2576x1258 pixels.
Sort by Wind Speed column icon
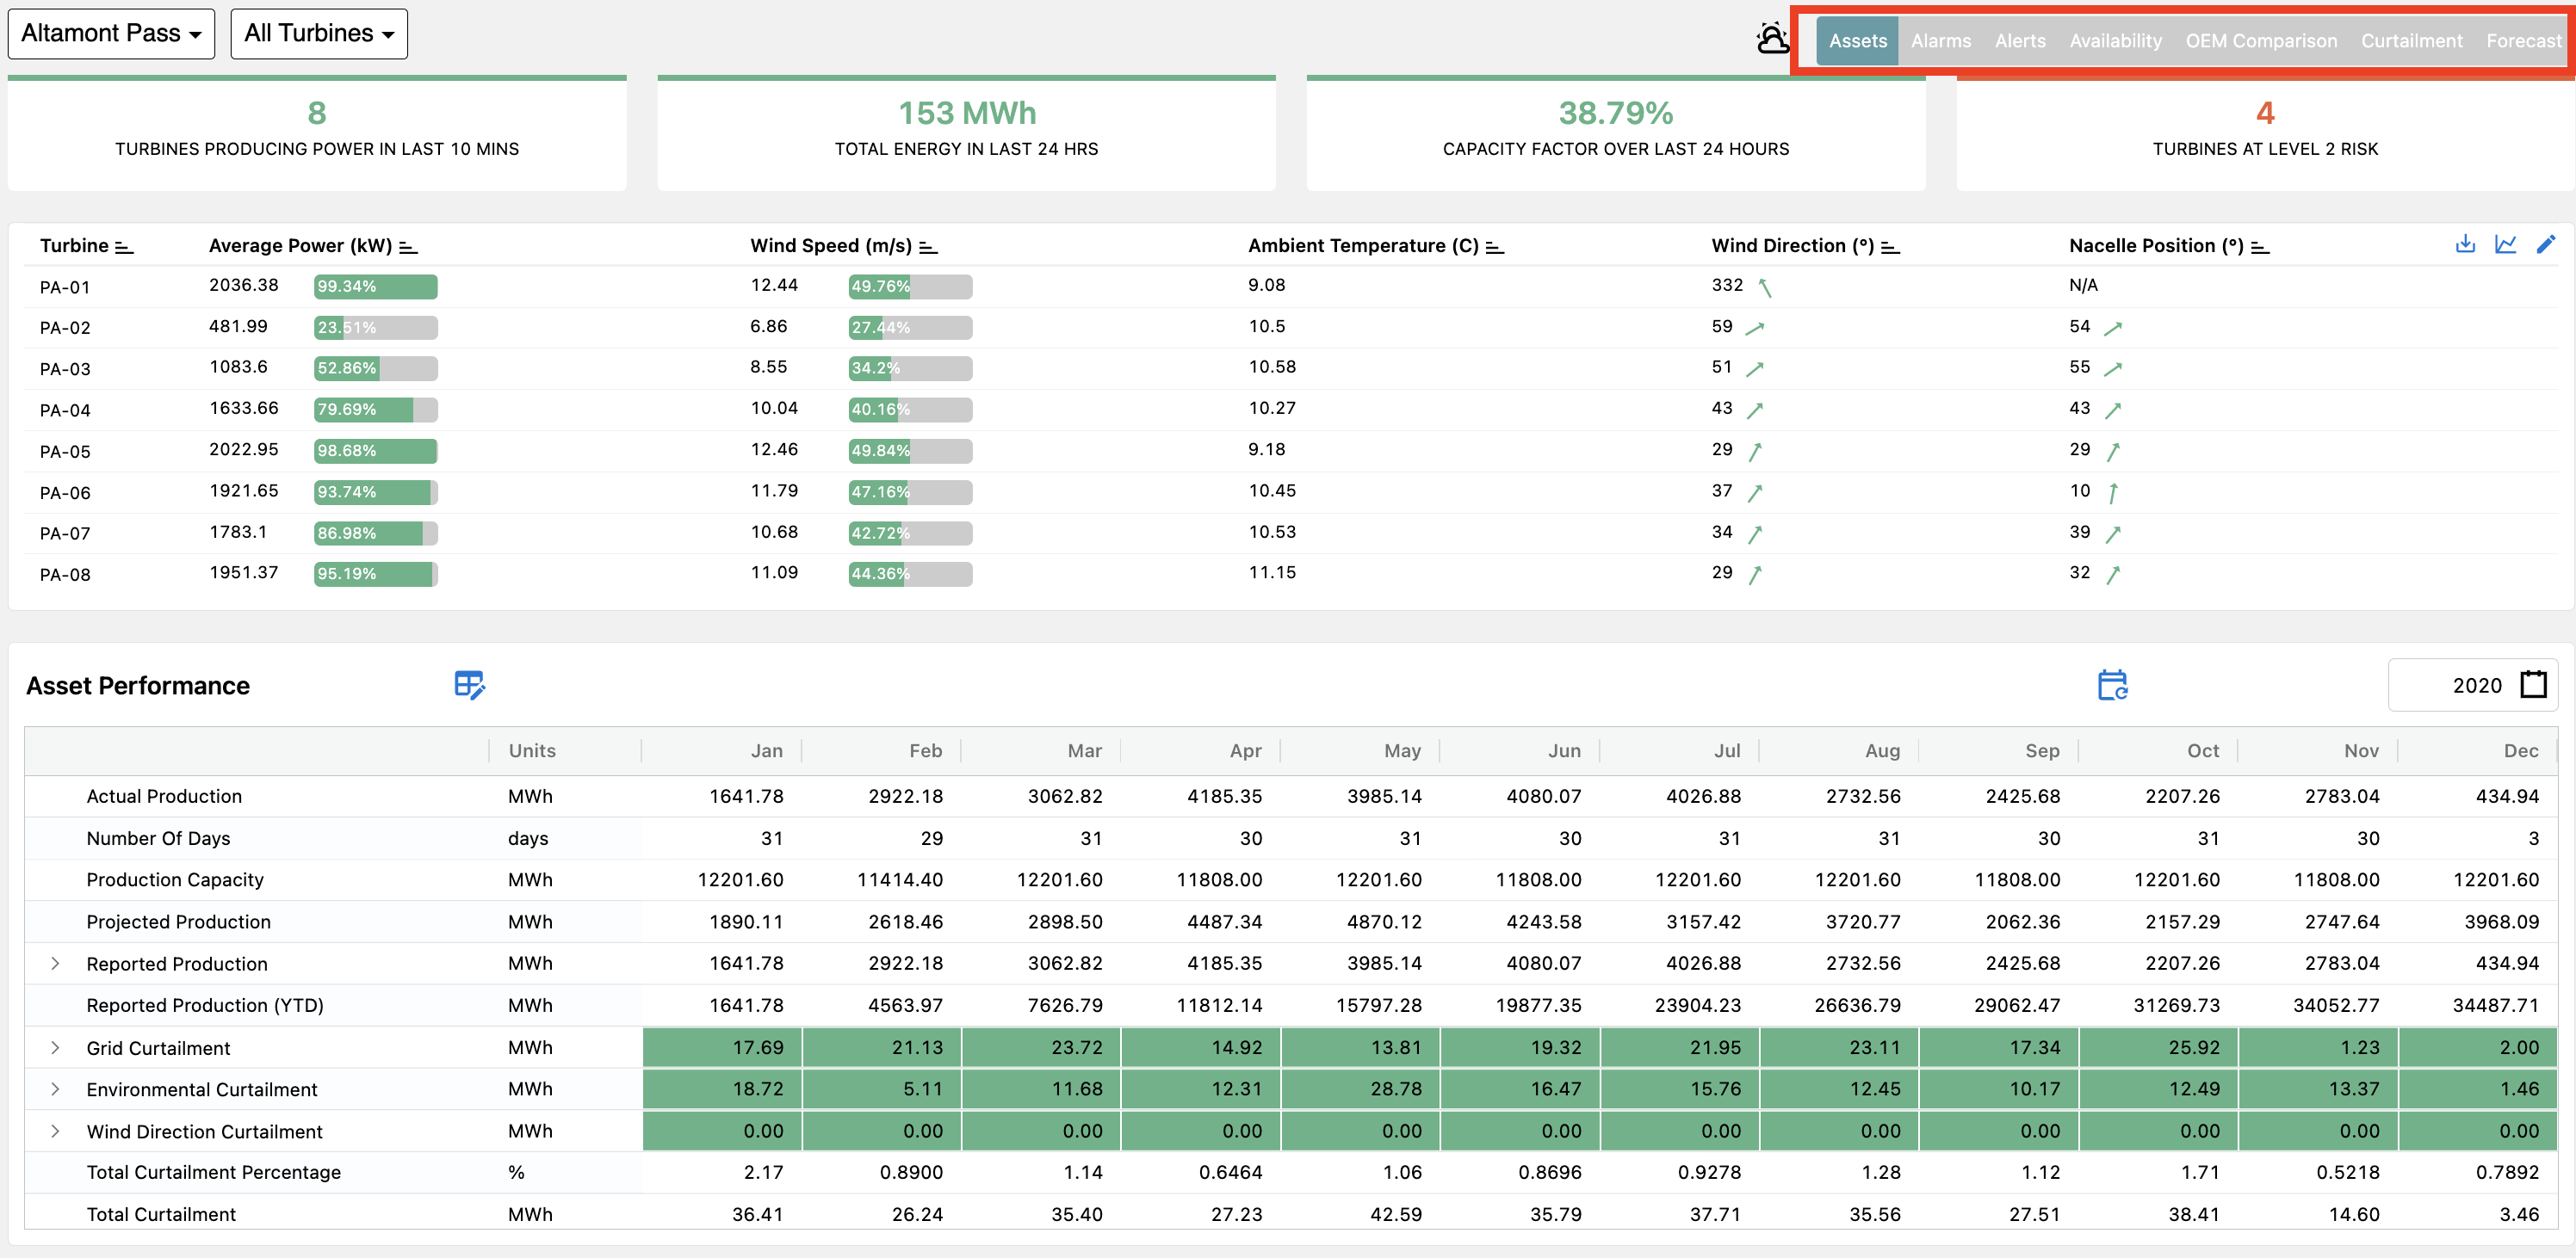[928, 247]
